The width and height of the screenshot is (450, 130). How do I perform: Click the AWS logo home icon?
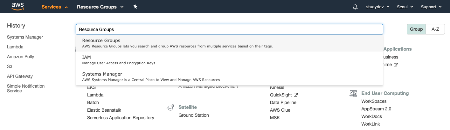click(x=18, y=6)
